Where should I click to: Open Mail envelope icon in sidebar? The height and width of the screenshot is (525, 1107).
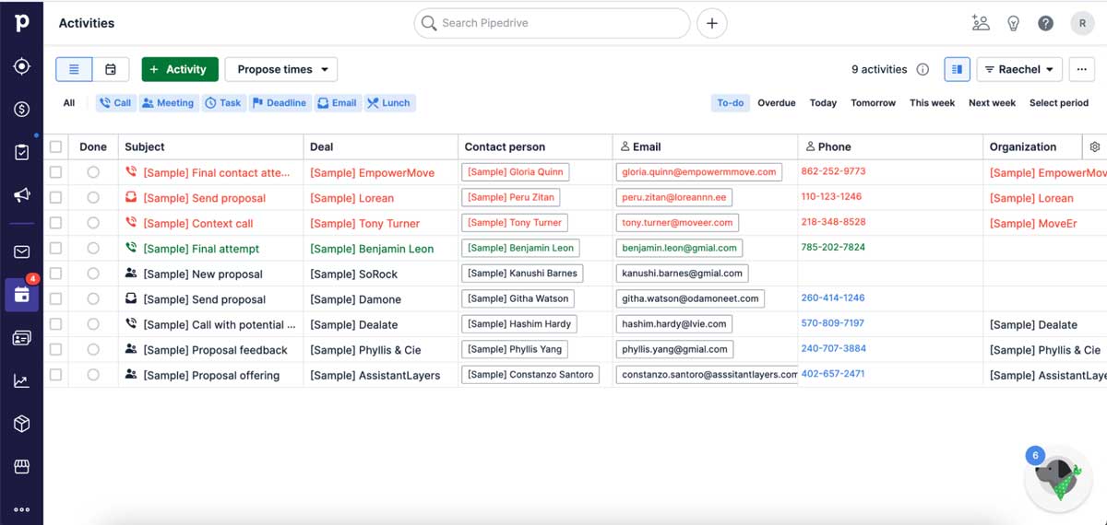pyautogui.click(x=21, y=251)
